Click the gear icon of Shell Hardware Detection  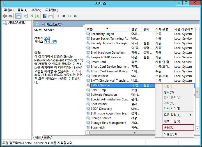click(x=88, y=52)
